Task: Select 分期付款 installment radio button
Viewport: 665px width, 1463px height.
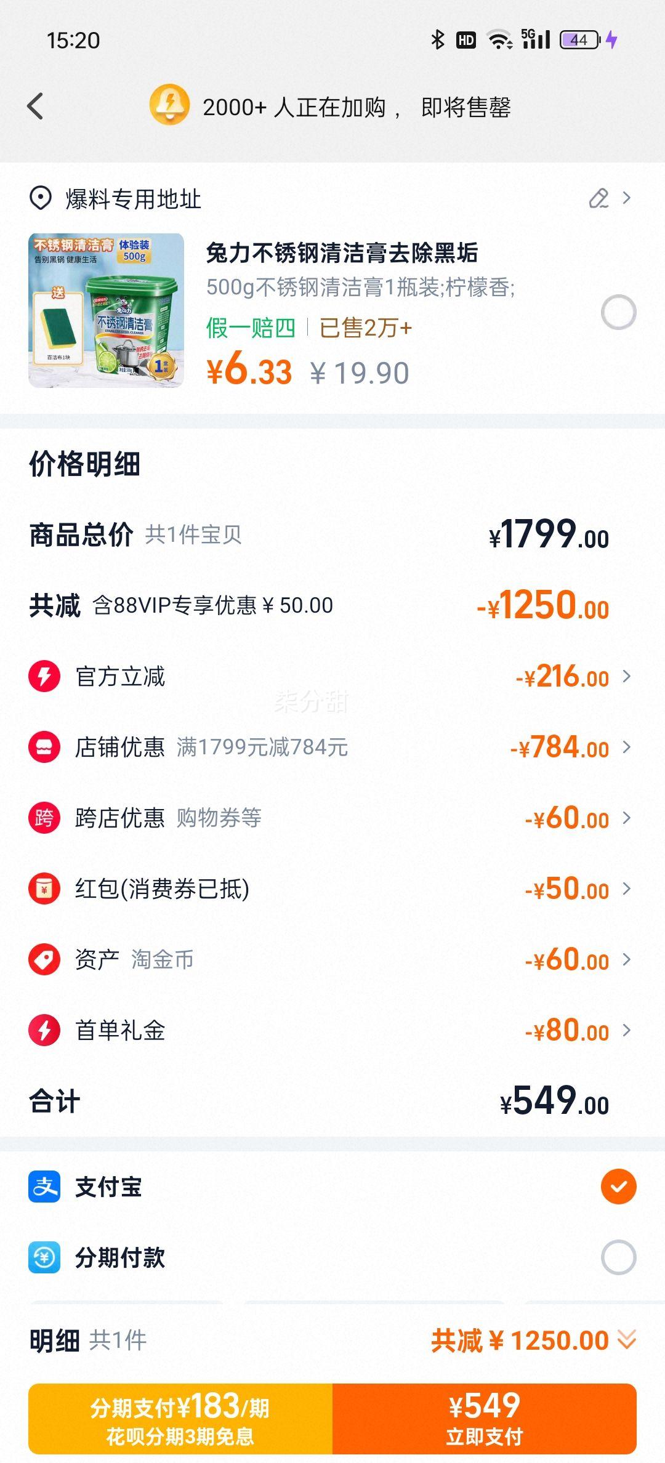Action: coord(618,1257)
